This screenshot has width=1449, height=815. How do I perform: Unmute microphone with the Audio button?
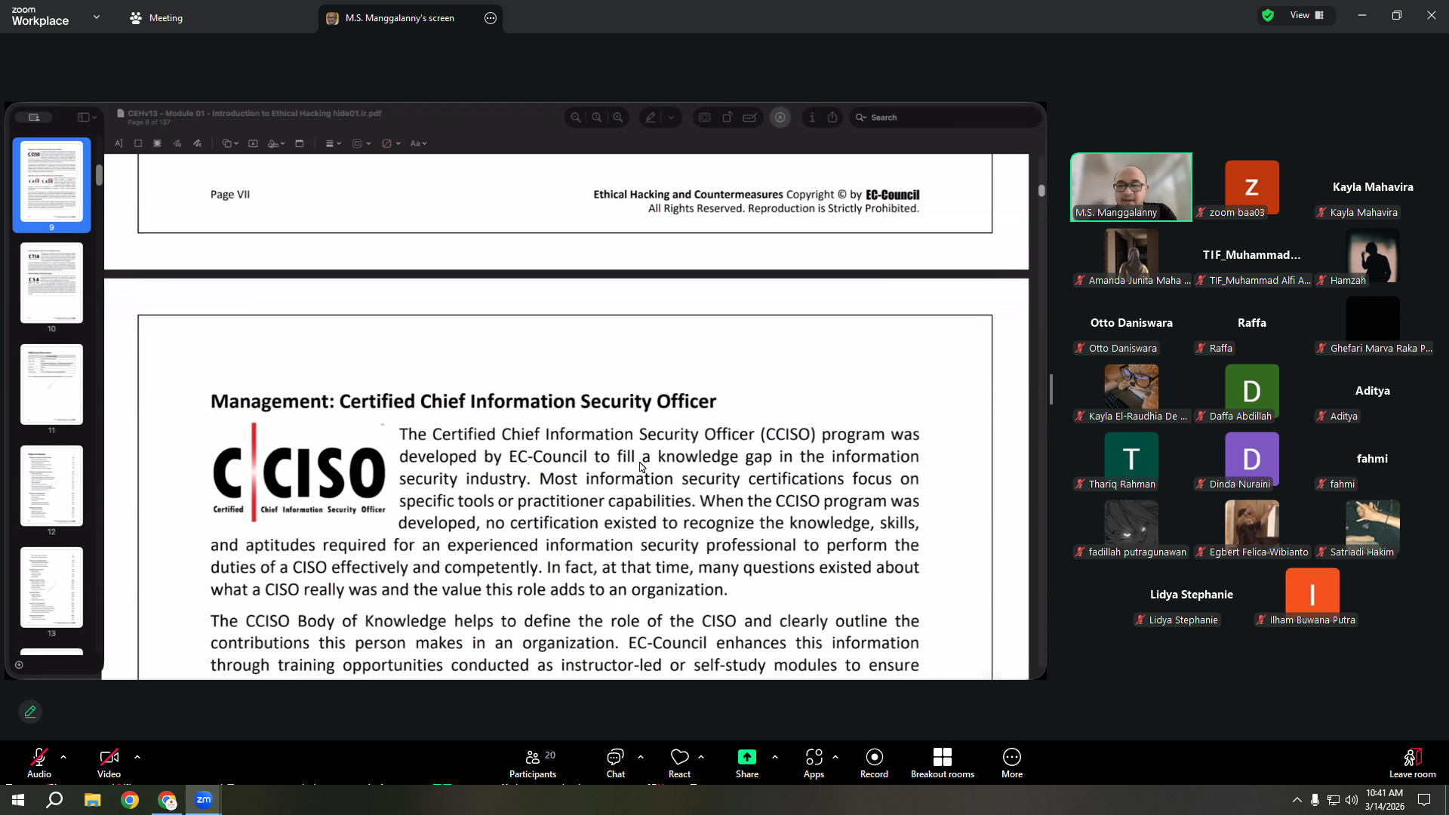tap(39, 762)
